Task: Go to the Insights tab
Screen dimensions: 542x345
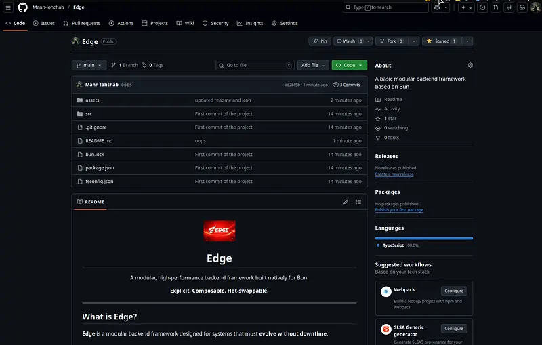Action: (250, 23)
